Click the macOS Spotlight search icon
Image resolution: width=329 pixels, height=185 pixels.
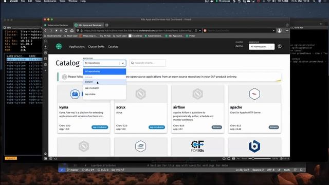(314, 1)
